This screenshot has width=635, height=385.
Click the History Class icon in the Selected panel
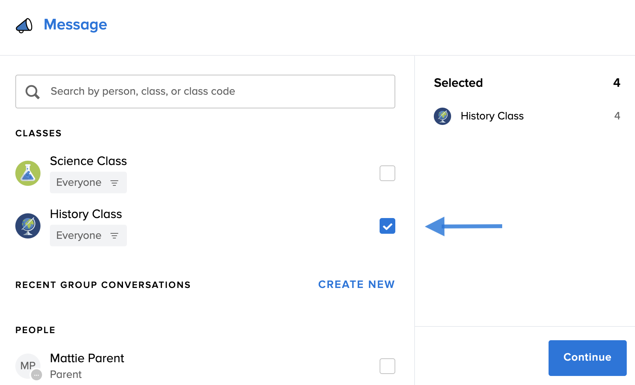pos(442,116)
